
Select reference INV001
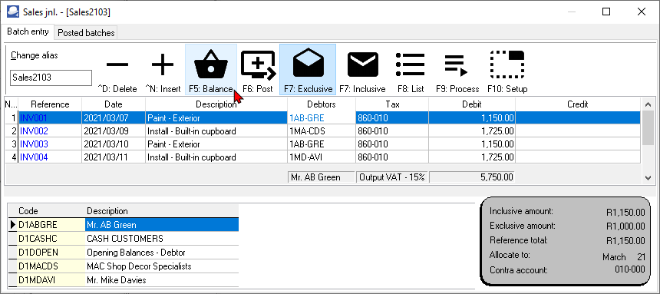tap(50, 118)
